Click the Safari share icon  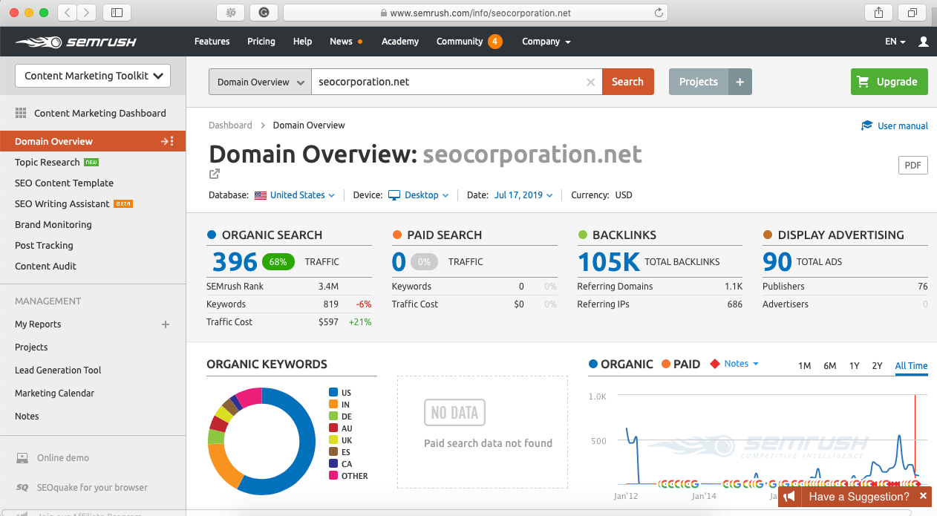879,13
